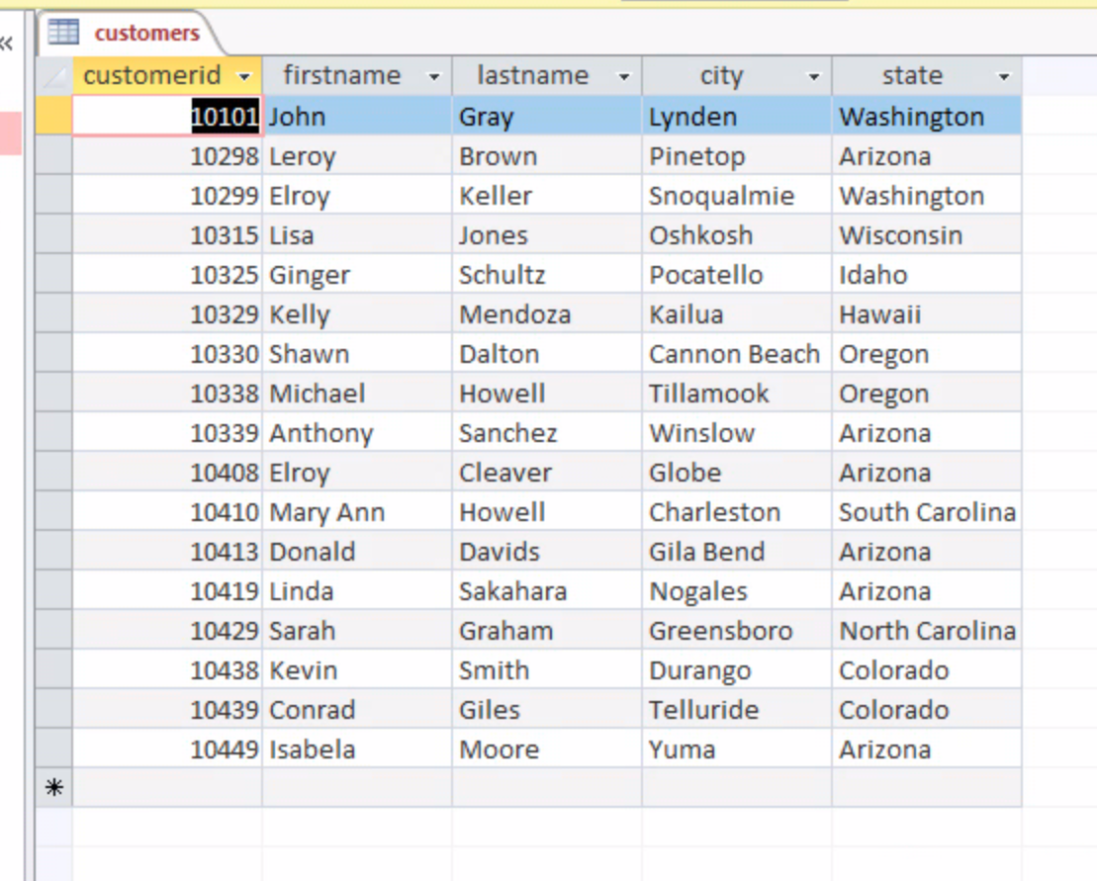
Task: Click the lastname cell Jones
Action: click(x=547, y=234)
